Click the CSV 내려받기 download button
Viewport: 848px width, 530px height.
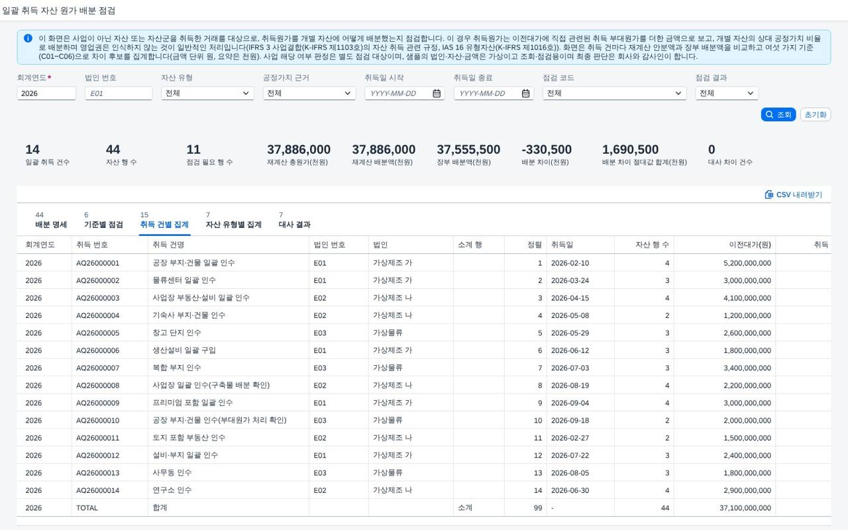point(793,195)
